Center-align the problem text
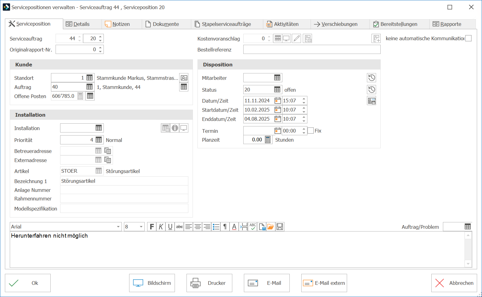Screen dimensions: 482x297 pos(198,227)
